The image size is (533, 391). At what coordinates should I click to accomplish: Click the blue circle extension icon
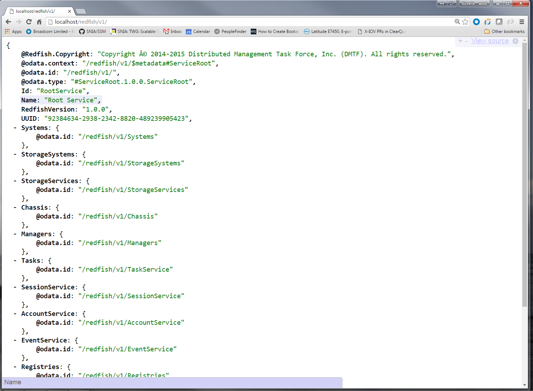476,22
